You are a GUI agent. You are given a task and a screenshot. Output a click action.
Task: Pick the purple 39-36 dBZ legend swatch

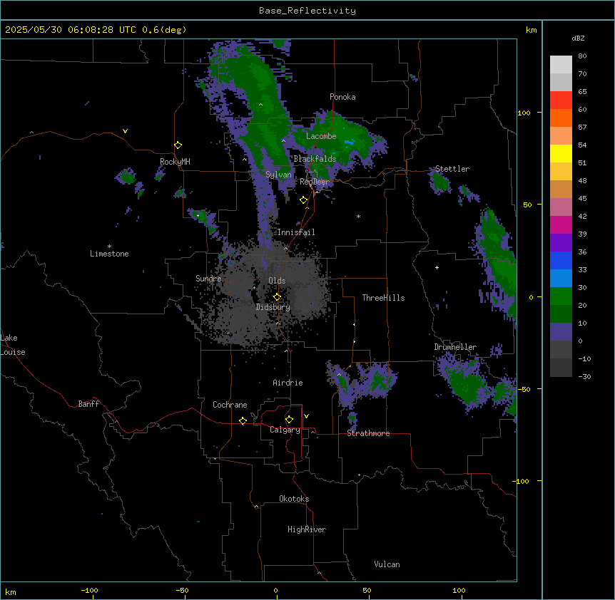561,243
